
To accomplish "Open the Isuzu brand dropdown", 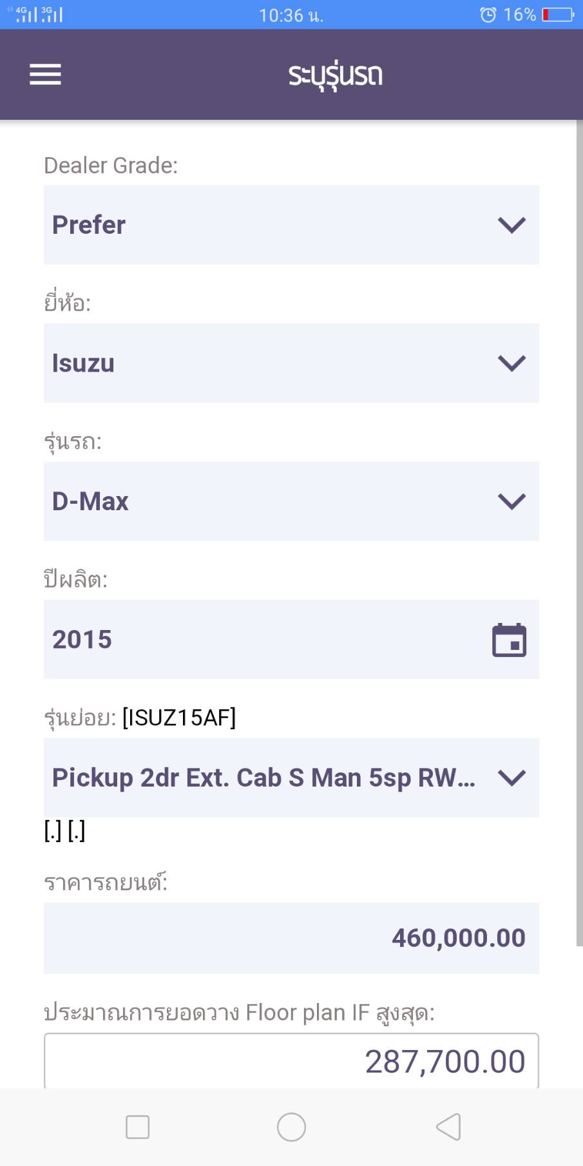I will coord(291,363).
